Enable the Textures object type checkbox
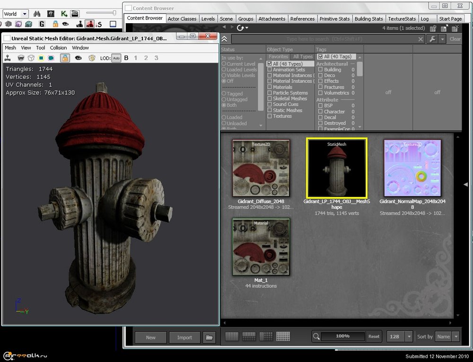Image resolution: width=473 pixels, height=362 pixels. coord(270,116)
